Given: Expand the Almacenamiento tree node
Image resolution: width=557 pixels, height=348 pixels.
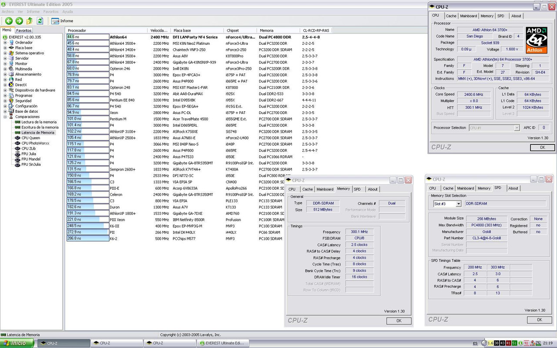Looking at the screenshot, I should coord(5,74).
